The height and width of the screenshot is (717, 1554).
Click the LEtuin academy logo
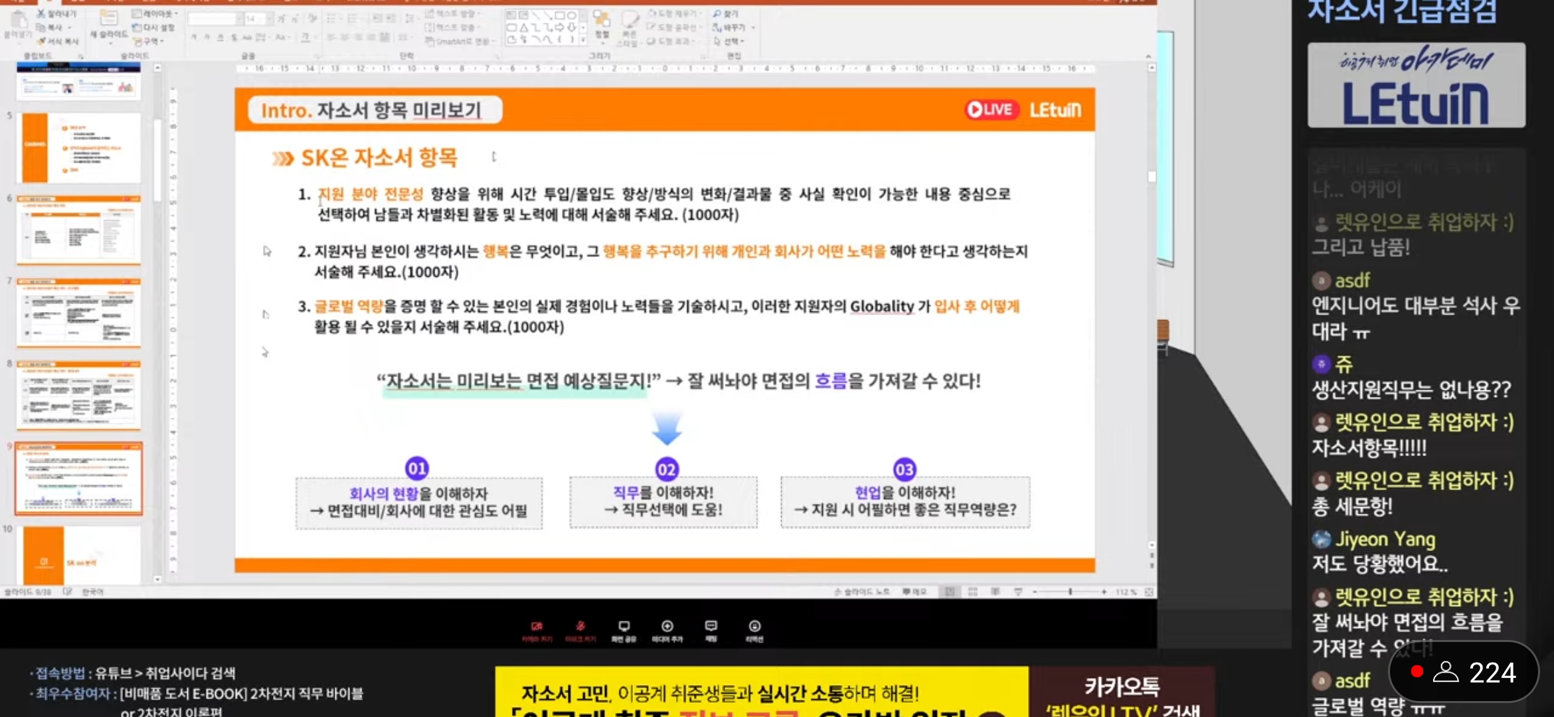pos(1417,85)
